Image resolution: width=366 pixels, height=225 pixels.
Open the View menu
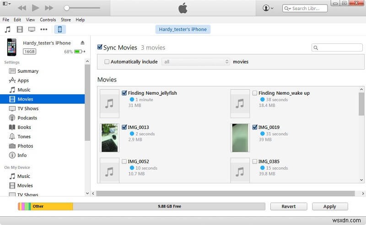click(30, 20)
